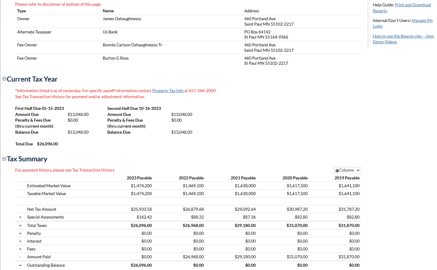Viewport: 437px width, 270px height.
Task: Click the plus sign beside Interest
Action: 20,241
